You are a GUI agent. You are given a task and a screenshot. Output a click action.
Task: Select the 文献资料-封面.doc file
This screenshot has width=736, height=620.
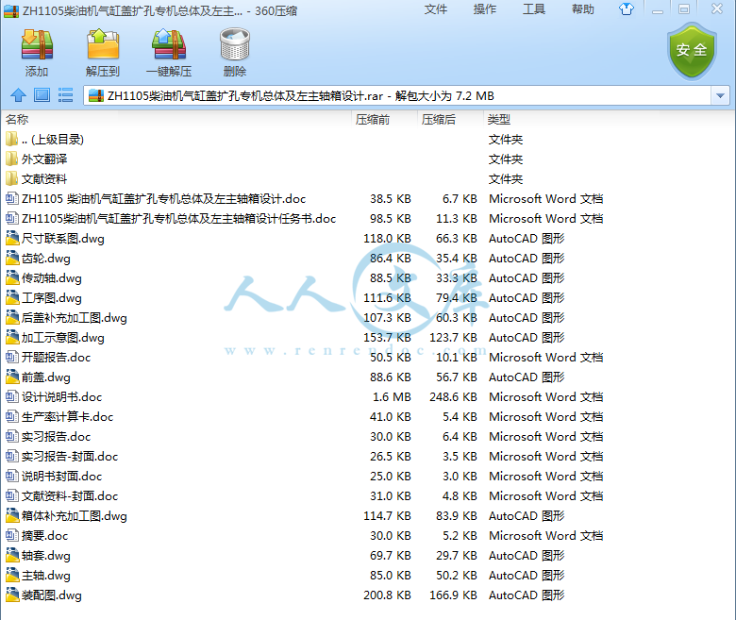coord(368,496)
